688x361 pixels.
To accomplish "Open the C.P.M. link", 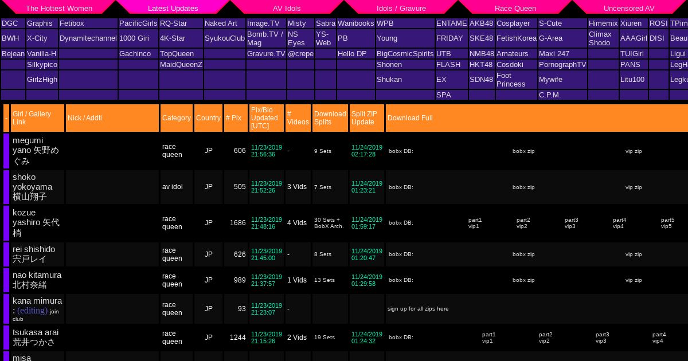I will [x=550, y=95].
